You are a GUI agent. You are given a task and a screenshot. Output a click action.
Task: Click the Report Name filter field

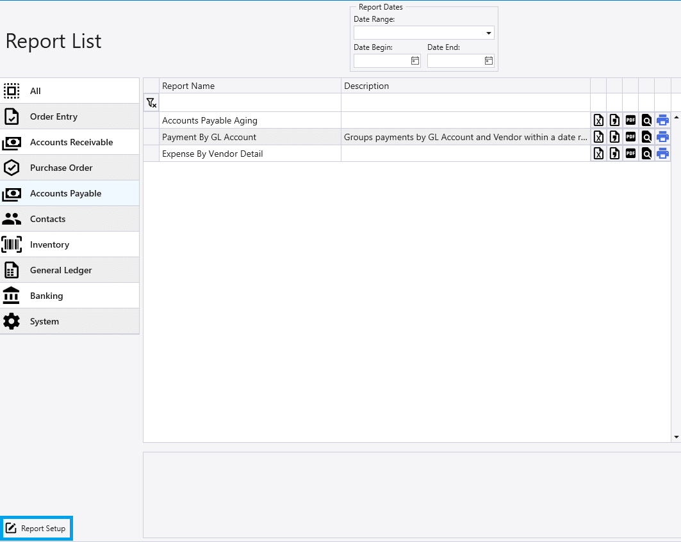point(250,103)
